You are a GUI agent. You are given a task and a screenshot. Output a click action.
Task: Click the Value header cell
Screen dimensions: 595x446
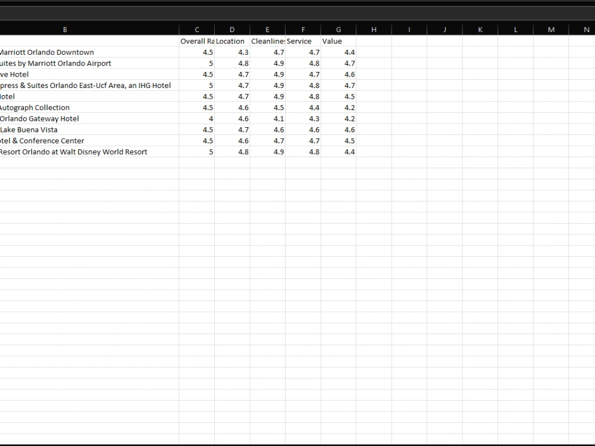click(338, 41)
